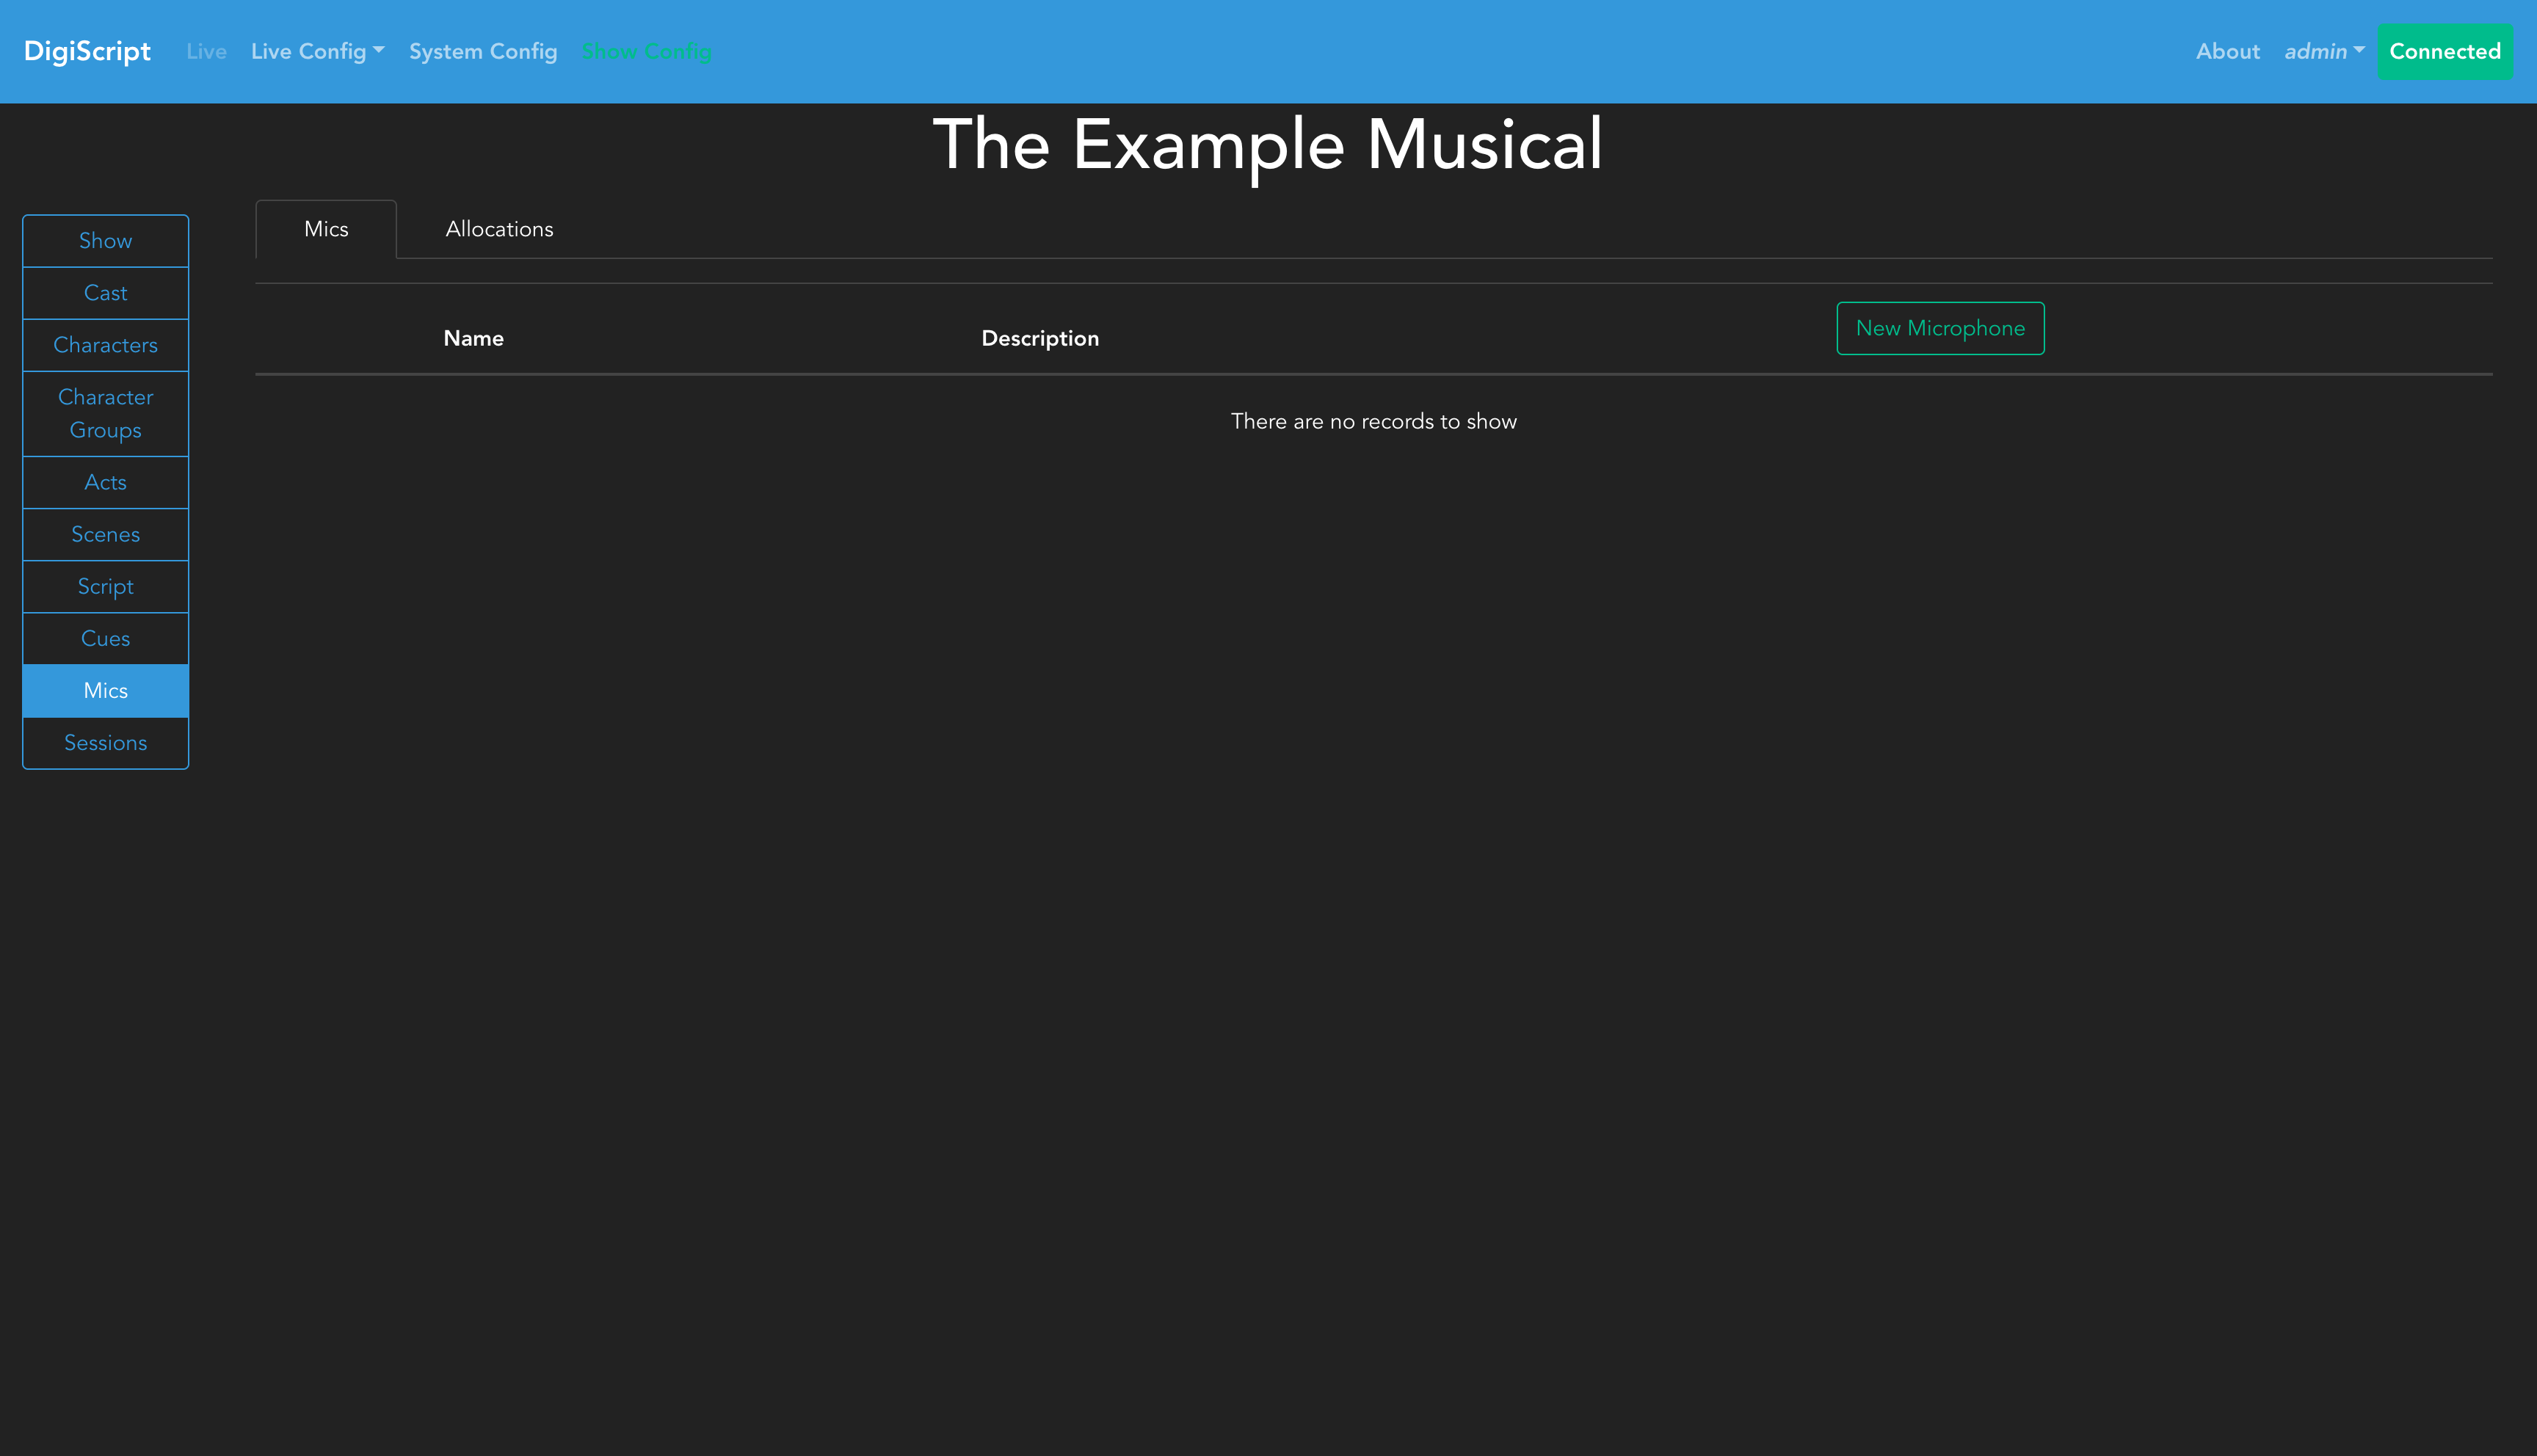
Task: Select the Mics tab
Action: point(326,229)
